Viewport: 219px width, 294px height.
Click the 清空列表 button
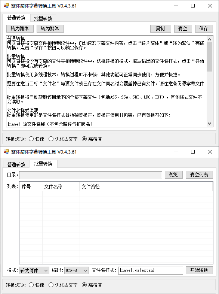199,175
